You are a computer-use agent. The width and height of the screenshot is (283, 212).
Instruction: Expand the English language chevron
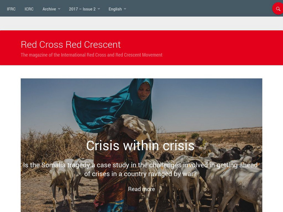point(125,9)
